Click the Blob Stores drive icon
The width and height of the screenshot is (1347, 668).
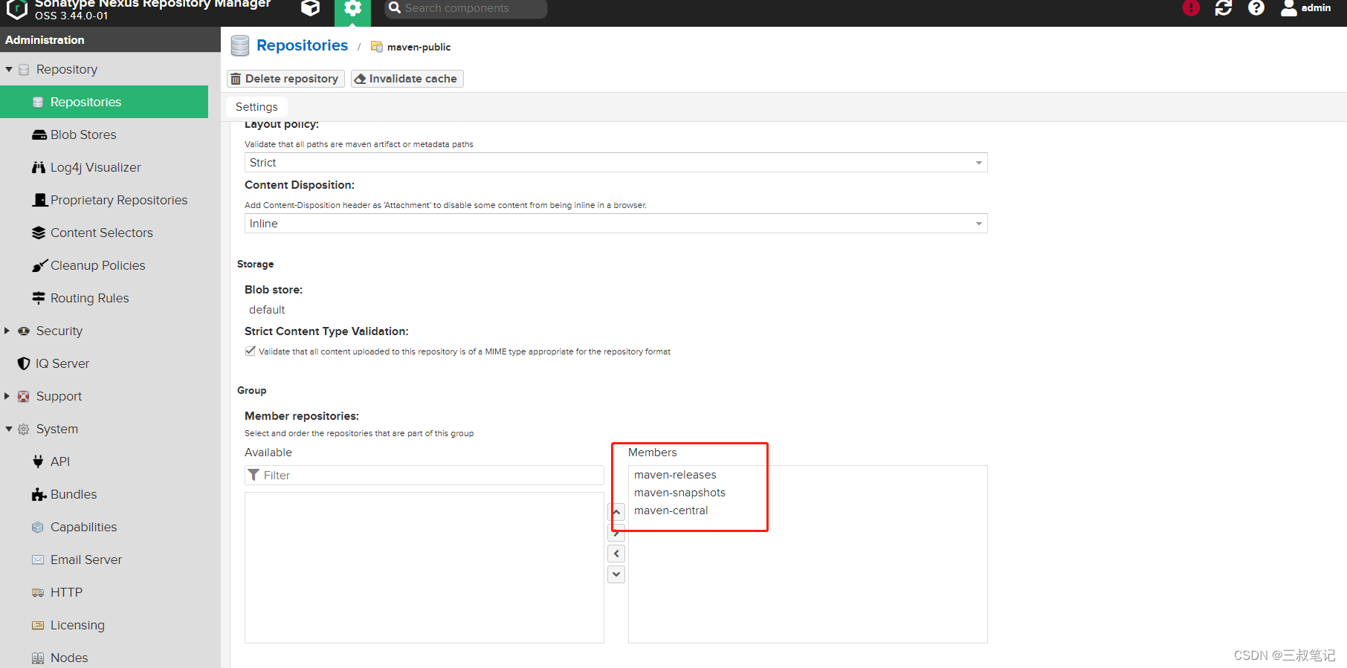pos(39,134)
